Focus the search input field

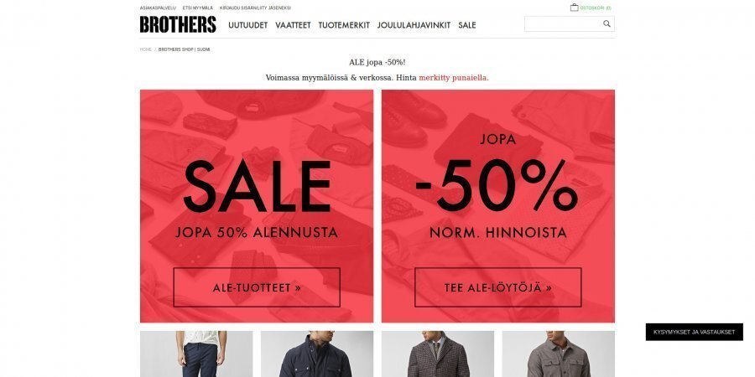(x=564, y=23)
